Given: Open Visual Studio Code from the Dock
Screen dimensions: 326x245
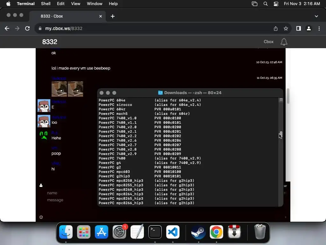Looking at the screenshot, I should tap(173, 232).
